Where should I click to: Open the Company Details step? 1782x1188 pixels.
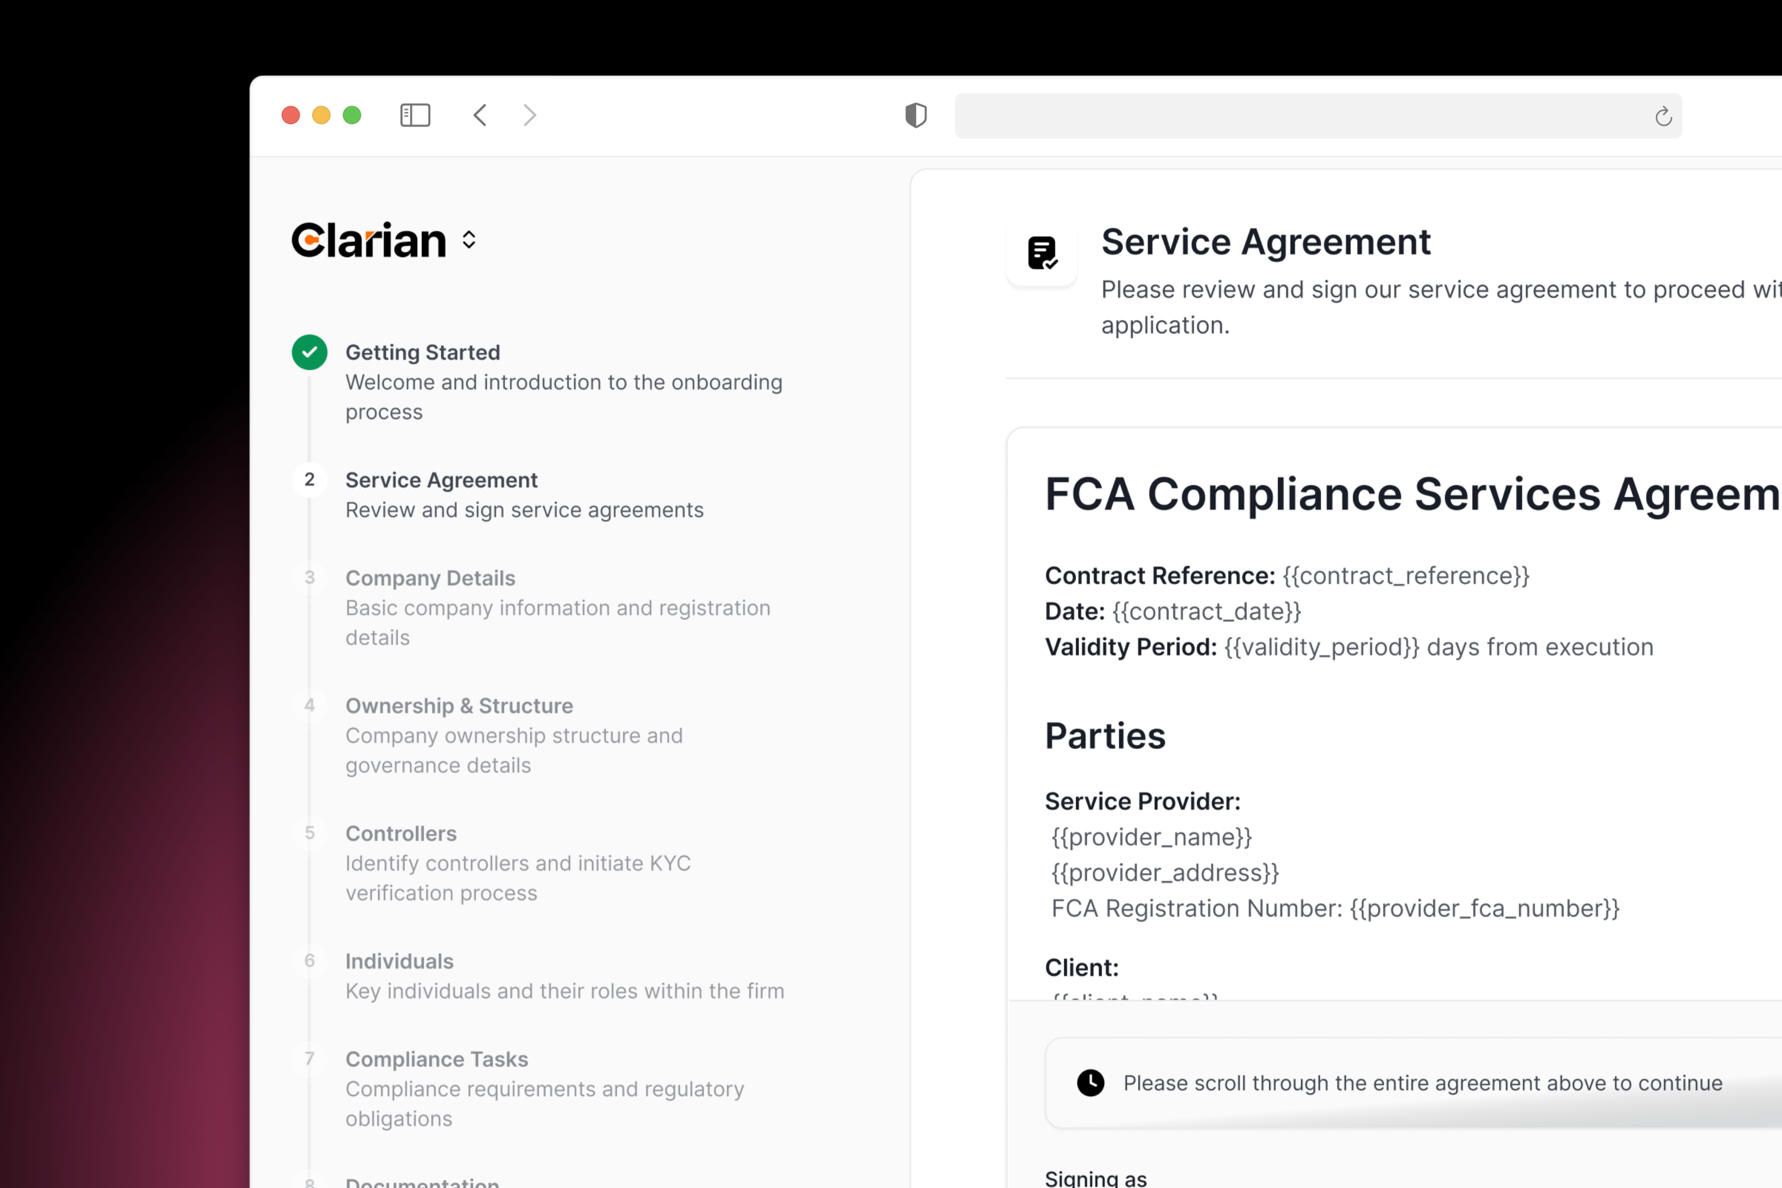click(x=558, y=607)
